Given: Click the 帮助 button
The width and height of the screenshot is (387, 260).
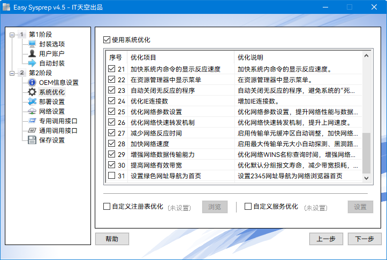Looking at the screenshot, I should [x=112, y=239].
